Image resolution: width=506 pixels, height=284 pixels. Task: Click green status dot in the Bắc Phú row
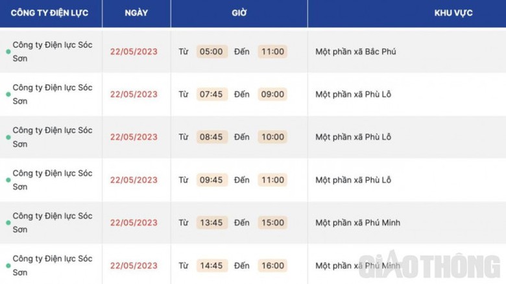coord(8,51)
